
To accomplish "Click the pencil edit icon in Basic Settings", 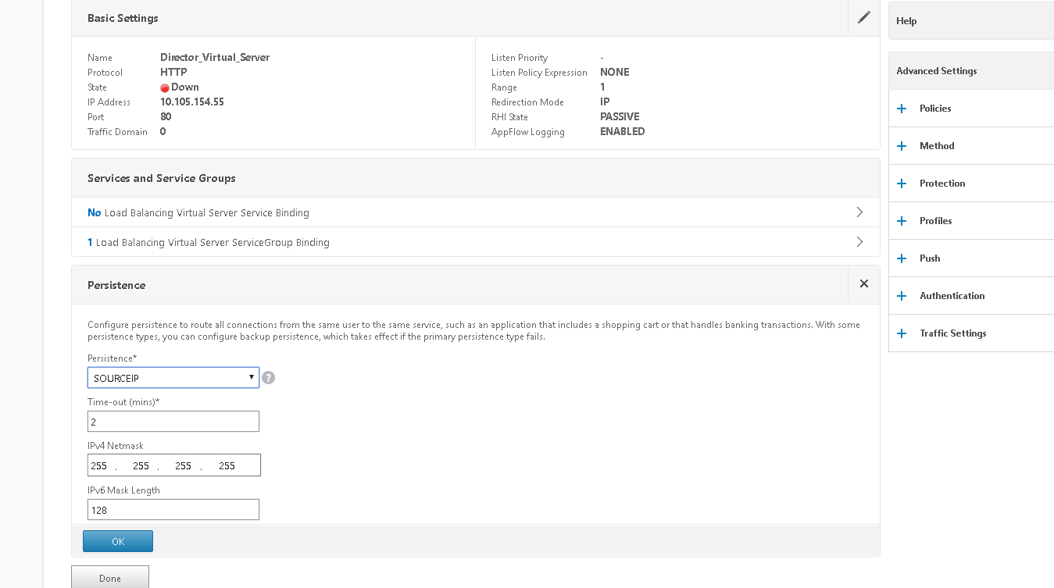I will click(863, 17).
